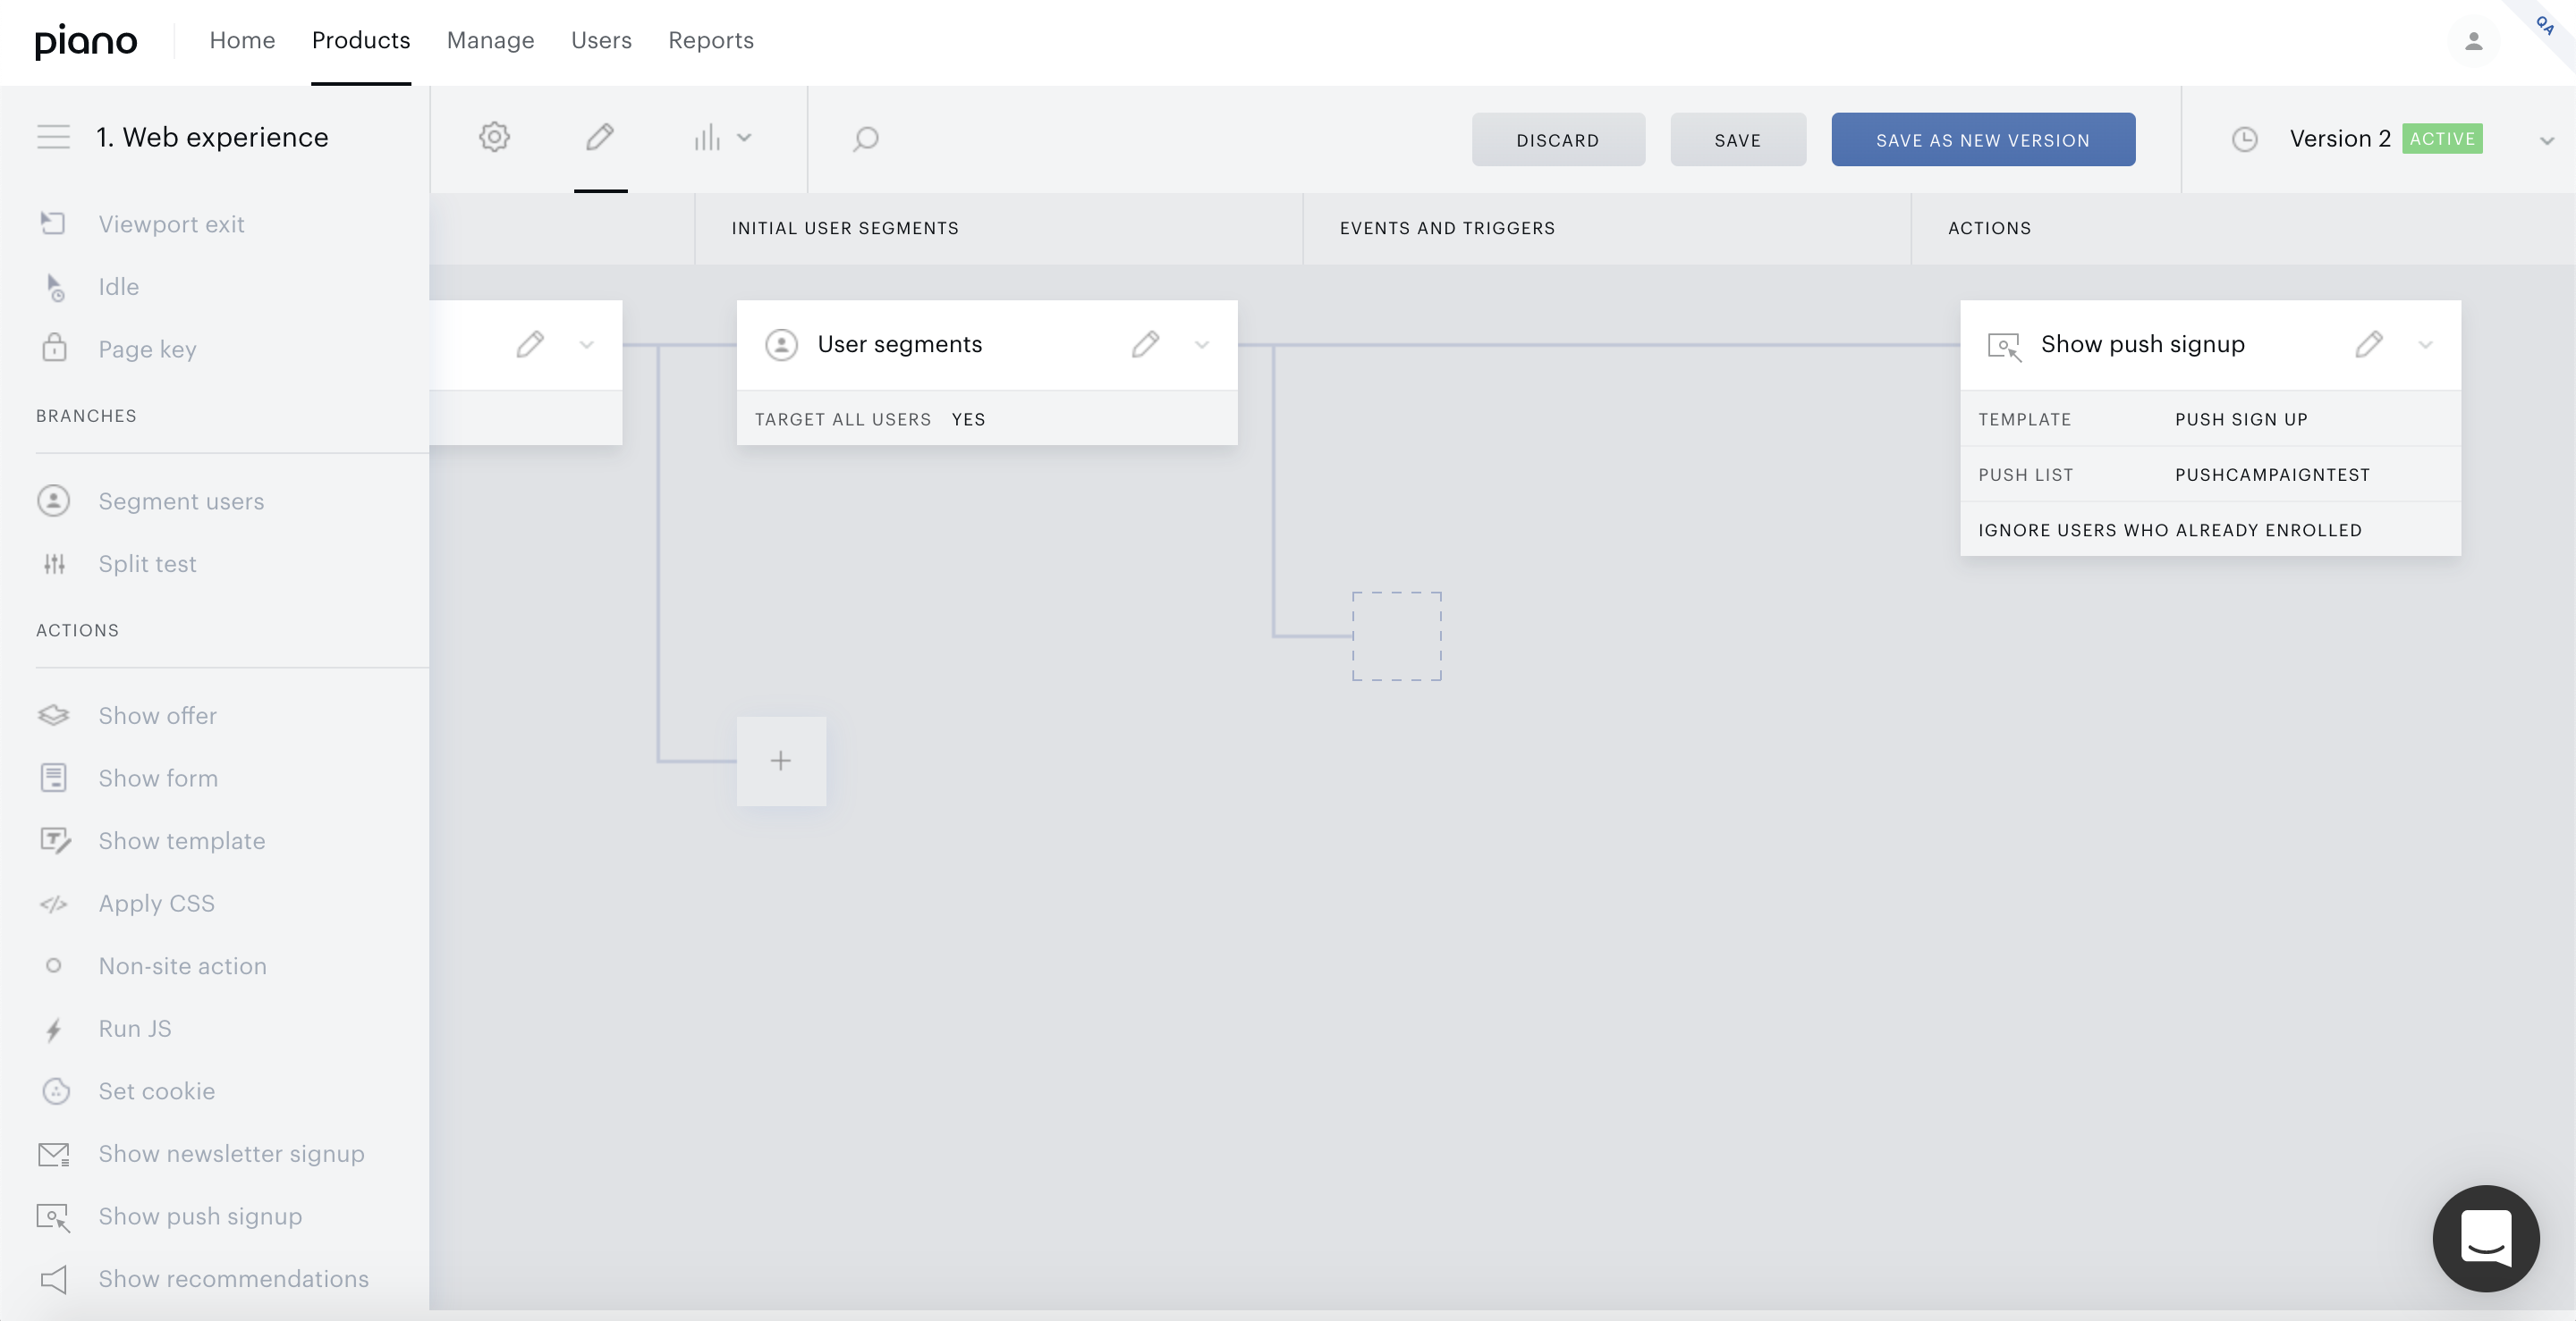Click the version history clock icon
This screenshot has width=2576, height=1321.
pyautogui.click(x=2245, y=139)
